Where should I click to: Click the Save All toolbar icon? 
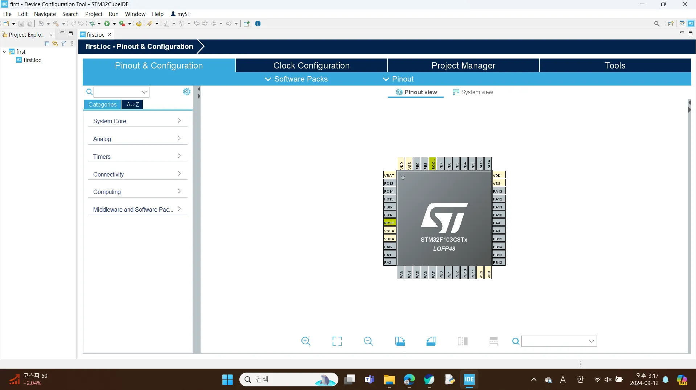(30, 24)
